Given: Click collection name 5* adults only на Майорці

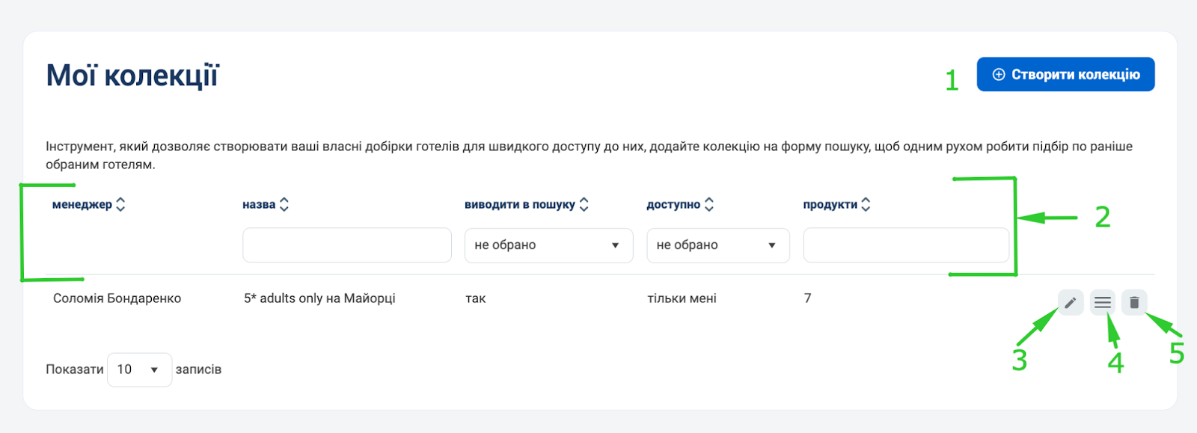Looking at the screenshot, I should point(319,298).
